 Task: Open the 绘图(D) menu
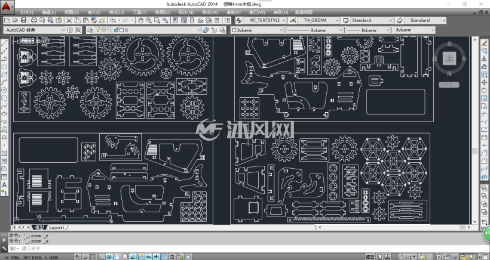[x=163, y=13]
